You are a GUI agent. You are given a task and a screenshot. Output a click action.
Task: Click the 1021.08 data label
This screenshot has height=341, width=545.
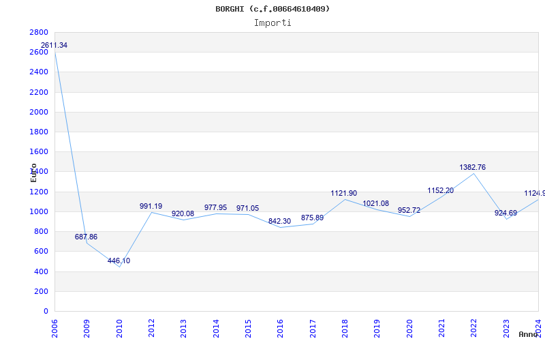[376, 203]
